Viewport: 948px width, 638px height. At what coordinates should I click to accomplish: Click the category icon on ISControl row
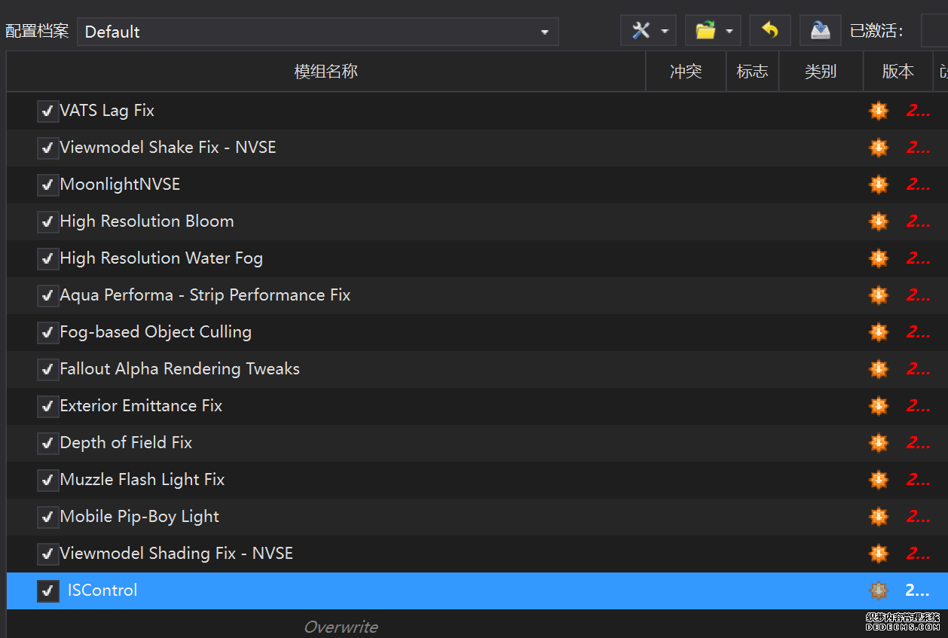[x=879, y=591]
